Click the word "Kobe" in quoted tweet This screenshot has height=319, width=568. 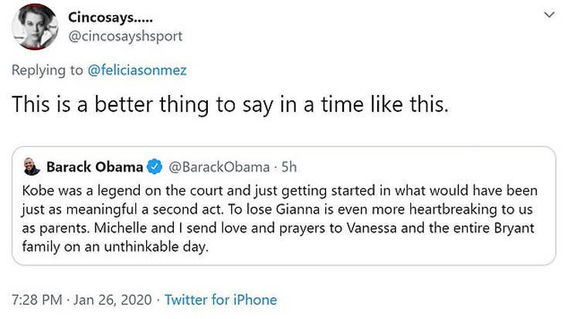pos(39,191)
